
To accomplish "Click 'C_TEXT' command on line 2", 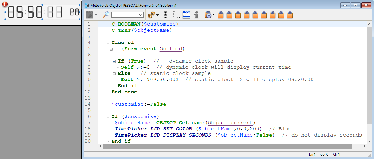I will [121, 30].
